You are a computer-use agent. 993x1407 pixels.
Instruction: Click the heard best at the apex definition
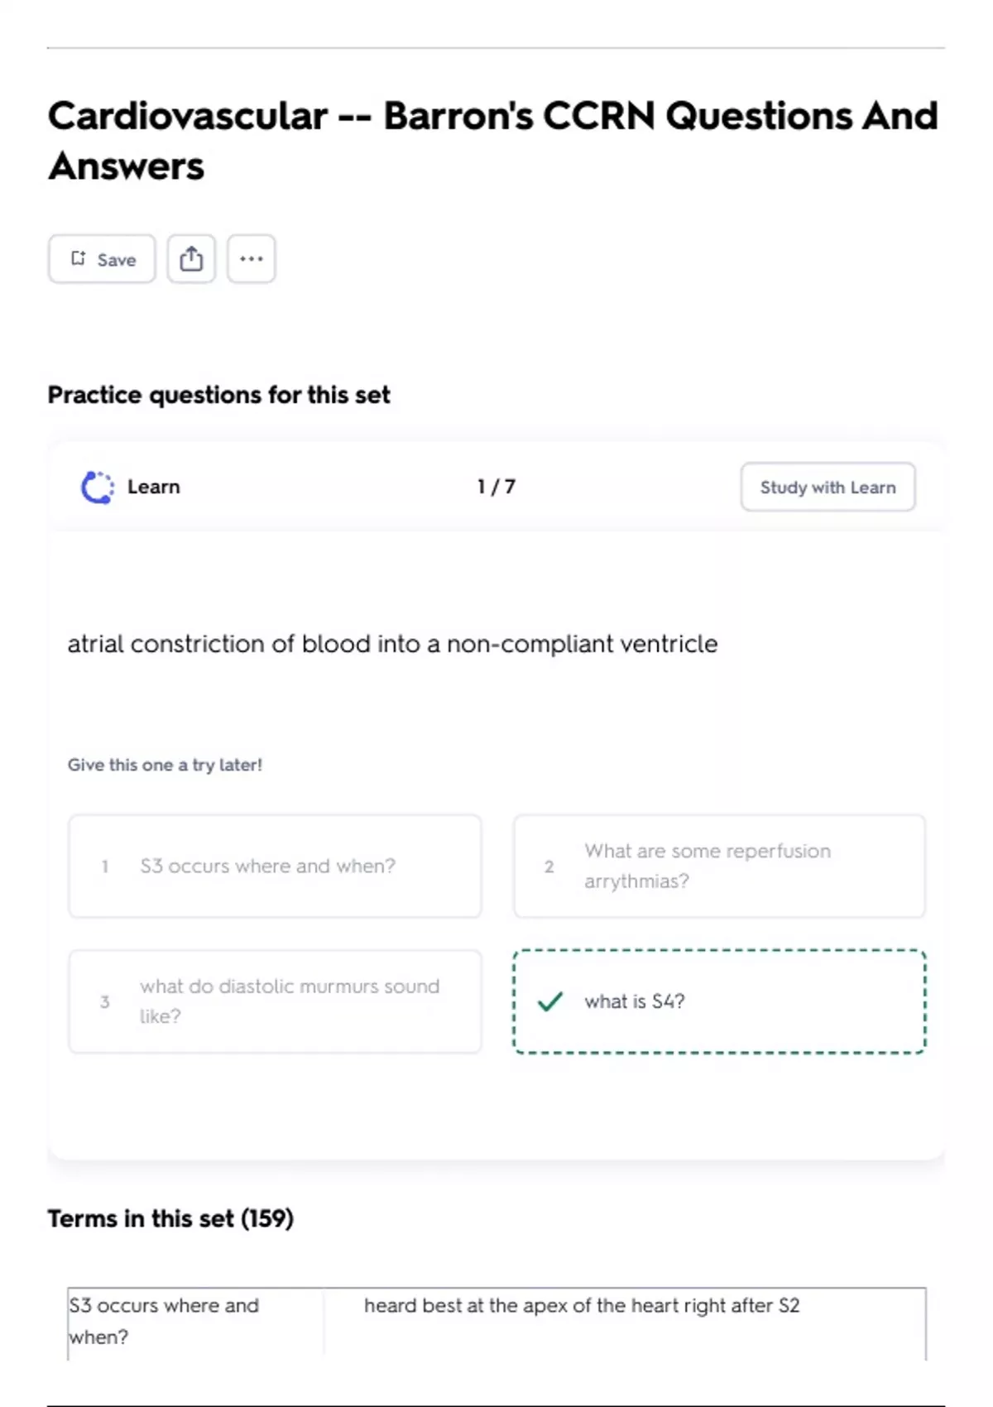[x=582, y=1305]
